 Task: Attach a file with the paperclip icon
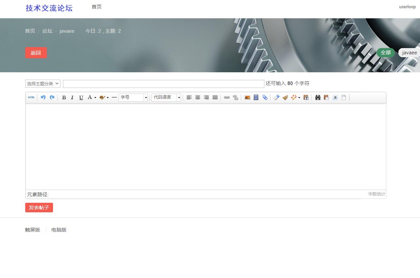coord(265,97)
